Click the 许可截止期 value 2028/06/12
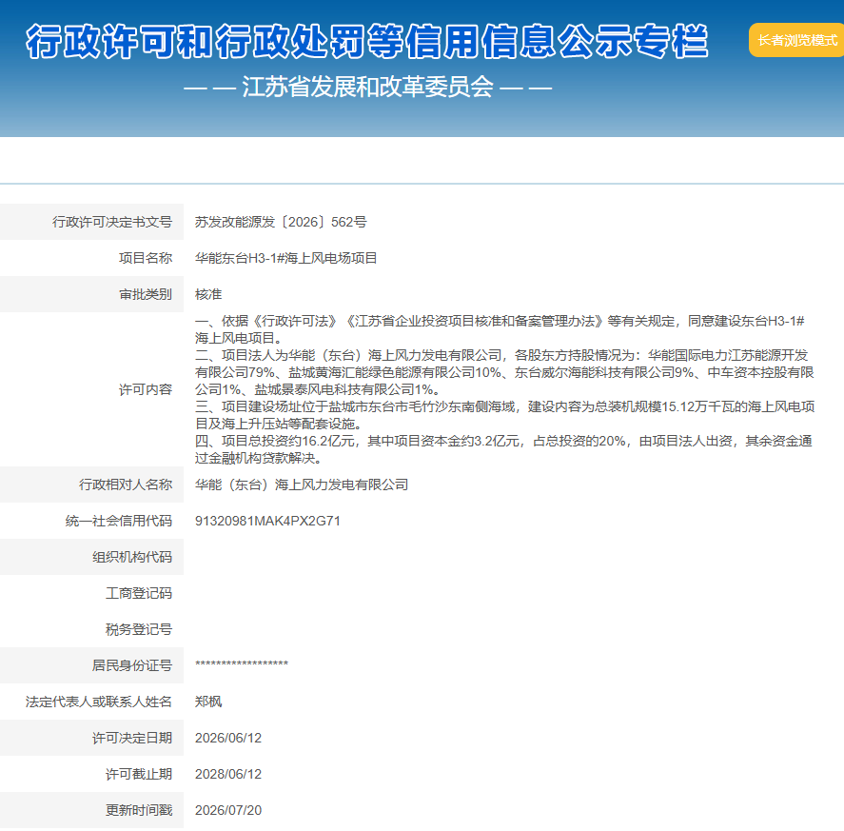Image resolution: width=844 pixels, height=831 pixels. [228, 774]
